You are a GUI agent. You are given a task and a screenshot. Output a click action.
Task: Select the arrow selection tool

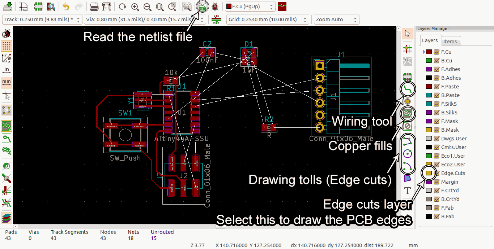[x=408, y=33]
